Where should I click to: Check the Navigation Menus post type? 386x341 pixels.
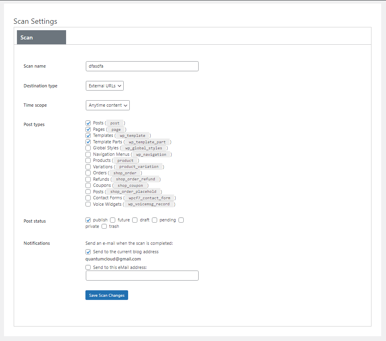[88, 155]
